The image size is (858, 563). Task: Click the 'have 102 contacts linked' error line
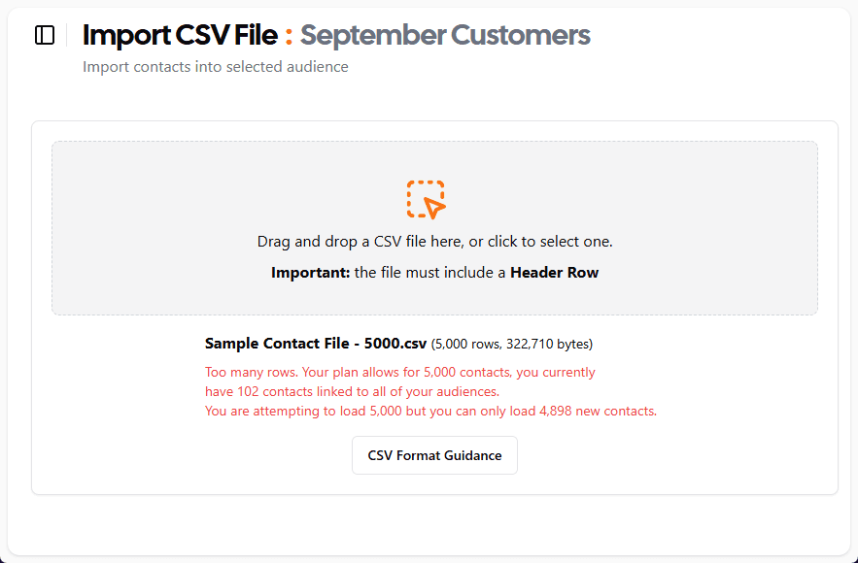point(352,391)
